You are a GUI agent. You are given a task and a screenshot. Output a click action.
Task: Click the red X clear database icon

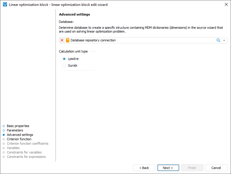[x=62, y=40]
